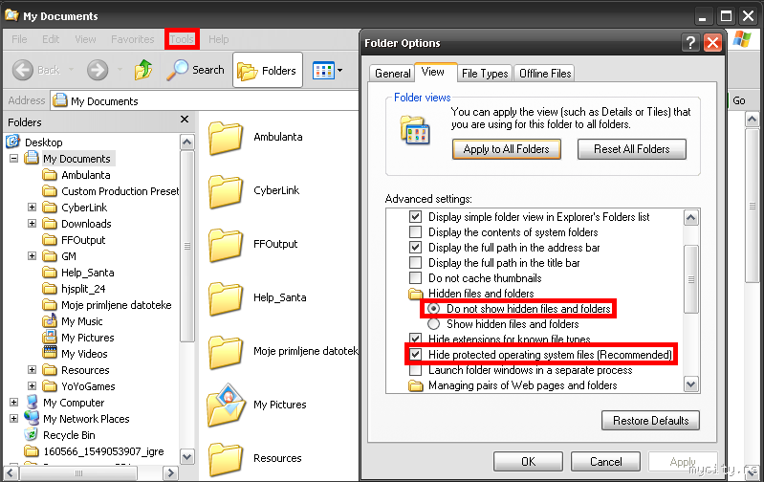Click the large My Pictures folder icon
The height and width of the screenshot is (482, 764).
(x=226, y=405)
